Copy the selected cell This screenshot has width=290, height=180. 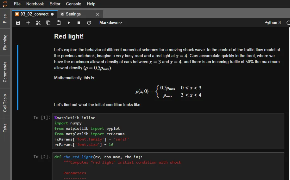[48, 23]
